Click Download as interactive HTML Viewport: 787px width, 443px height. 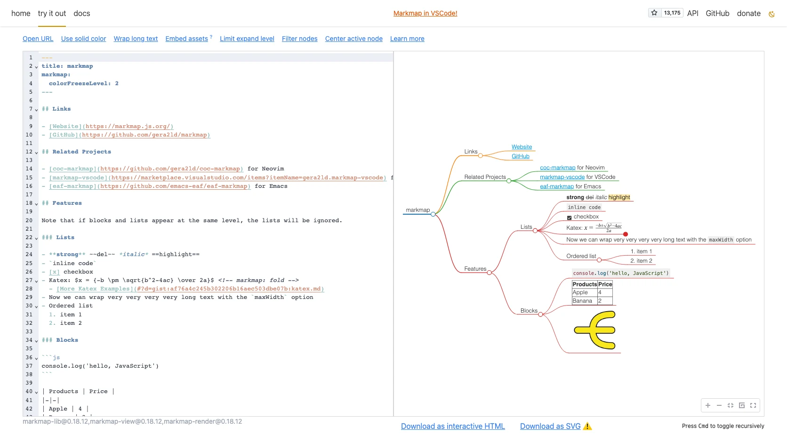453,426
